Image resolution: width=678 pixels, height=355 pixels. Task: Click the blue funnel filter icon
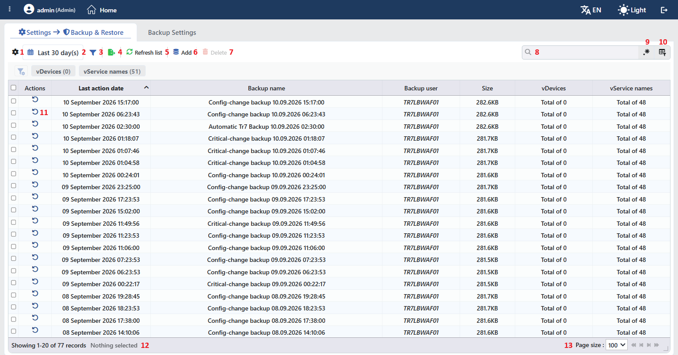point(93,52)
